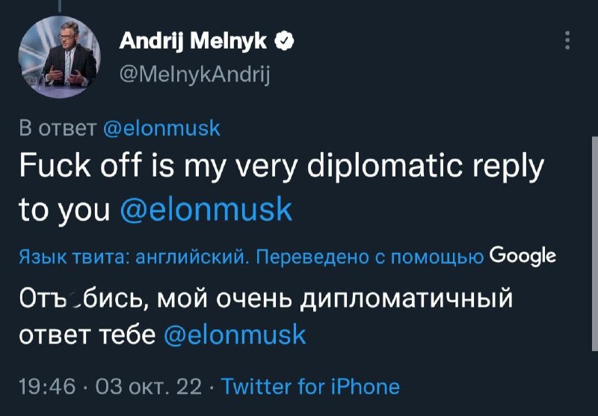The width and height of the screenshot is (598, 416).
Task: Click the Google logo in translation notice
Action: point(523,256)
